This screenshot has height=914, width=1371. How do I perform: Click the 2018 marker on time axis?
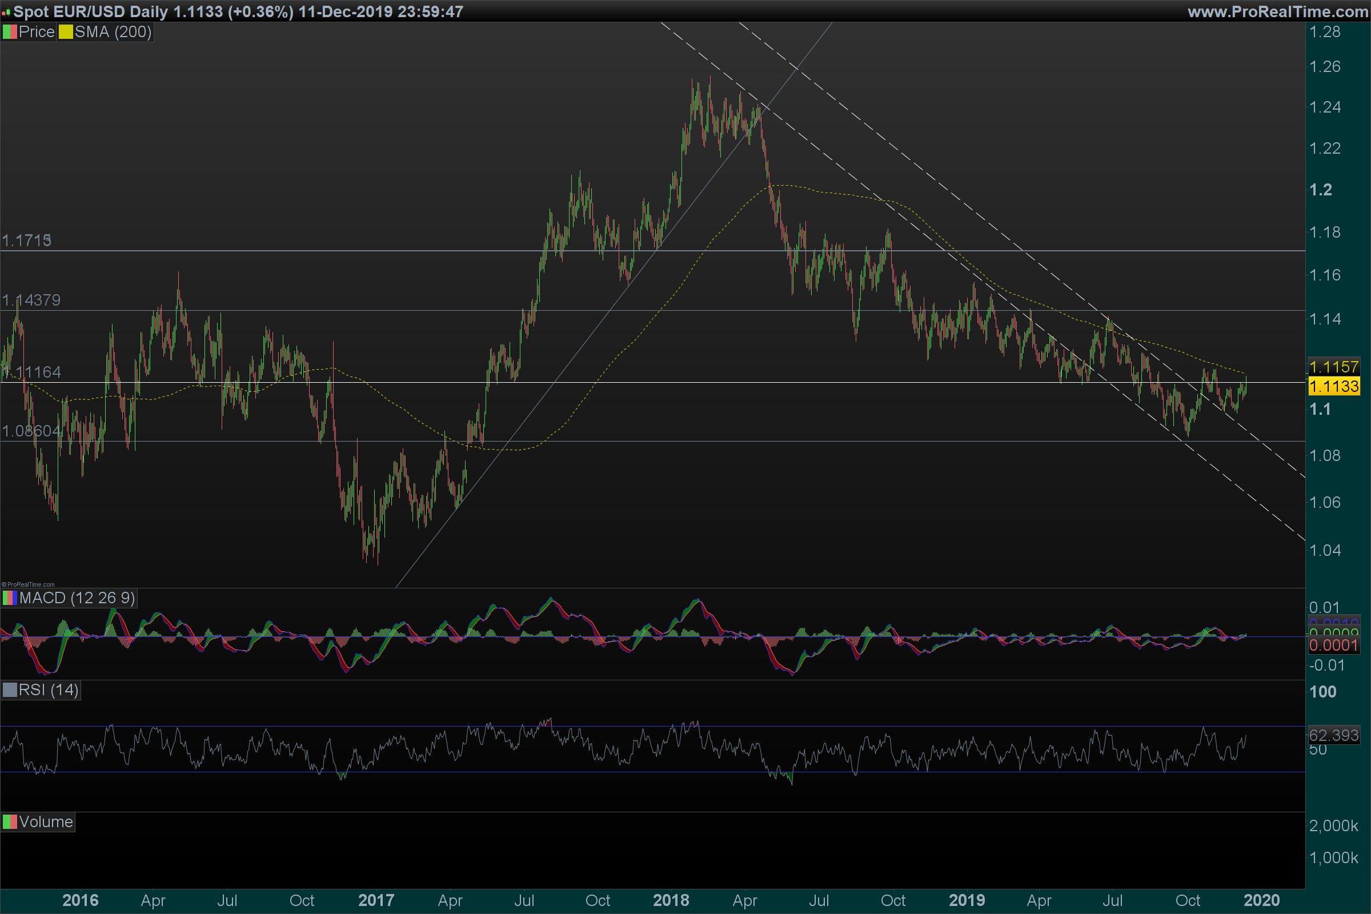[671, 901]
